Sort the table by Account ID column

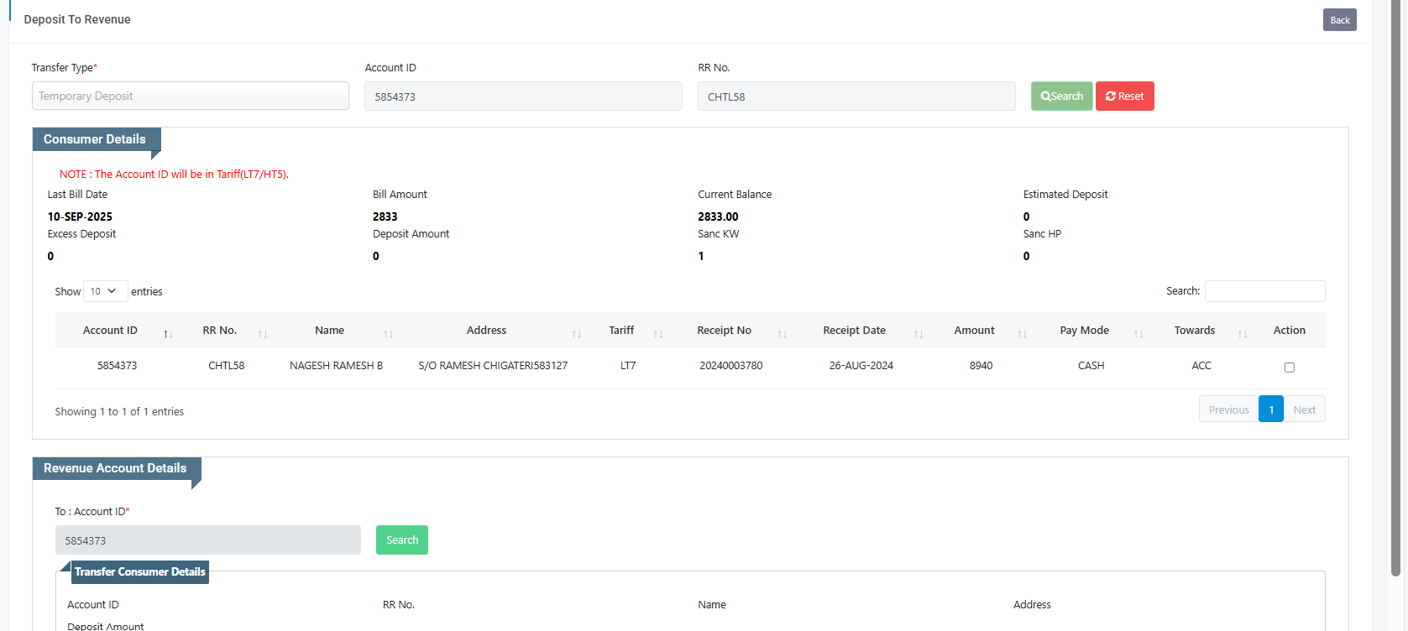click(168, 333)
